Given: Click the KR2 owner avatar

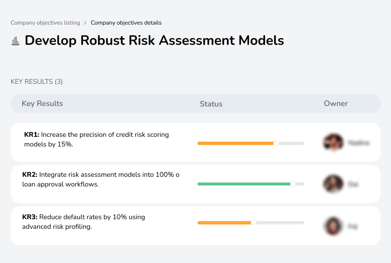Looking at the screenshot, I should [x=333, y=184].
